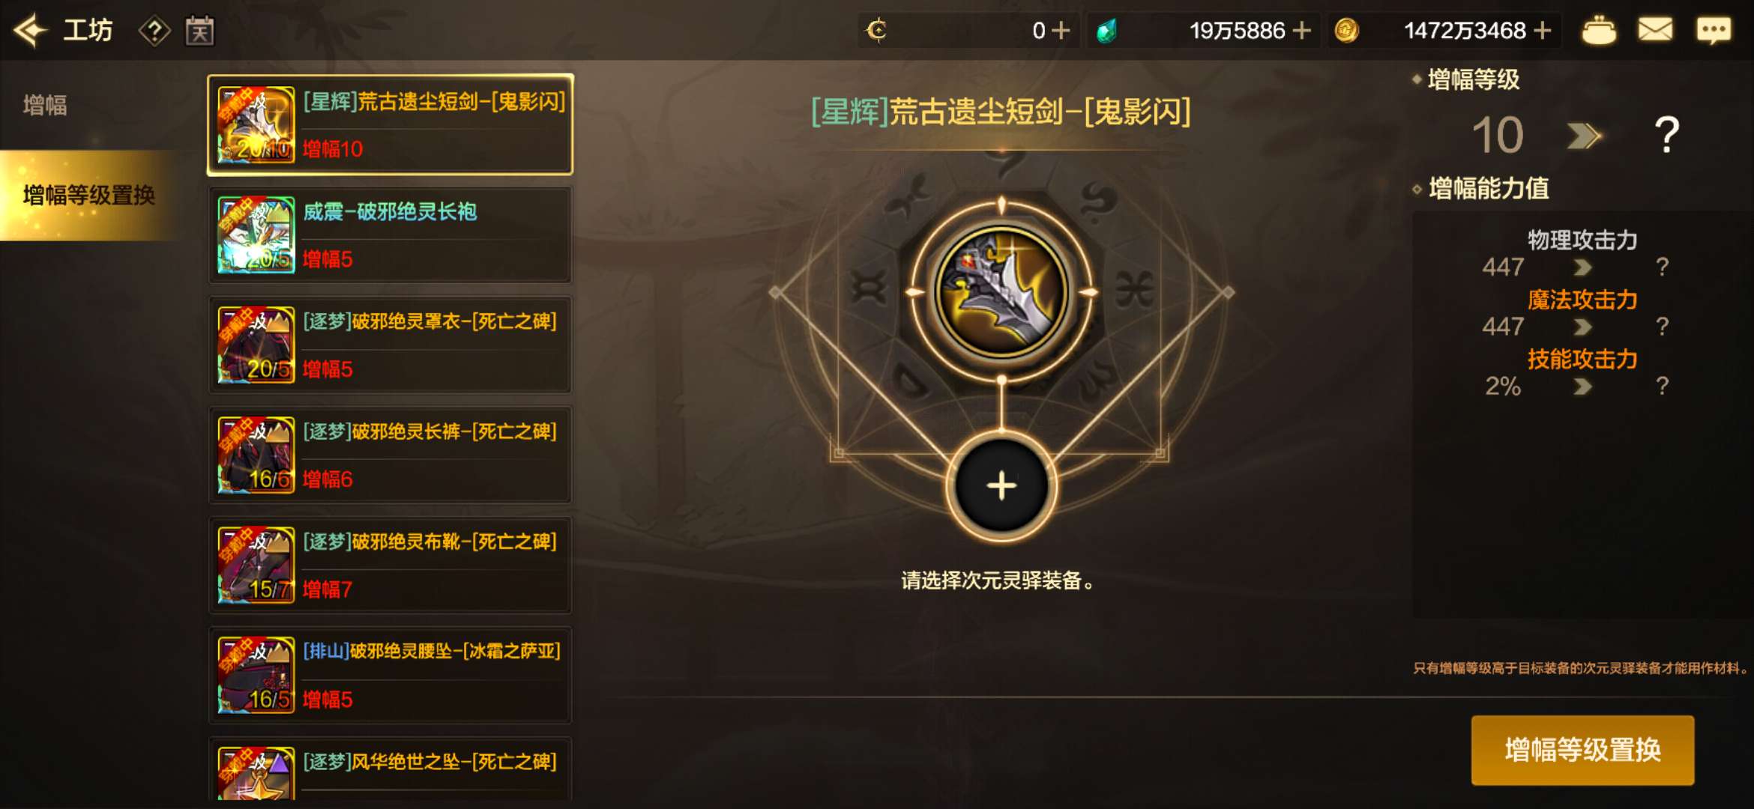Select [逐梦]破邪绝灵布靴-[死亡之碑] with 增幅7
This screenshot has width=1754, height=809.
pyautogui.click(x=390, y=566)
